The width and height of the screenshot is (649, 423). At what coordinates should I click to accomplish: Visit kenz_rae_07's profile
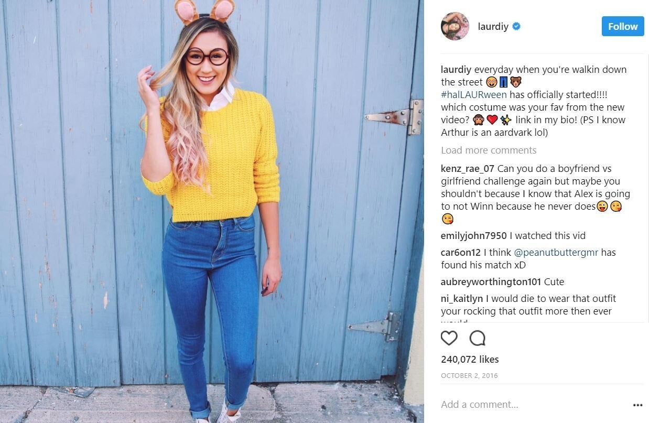point(468,169)
